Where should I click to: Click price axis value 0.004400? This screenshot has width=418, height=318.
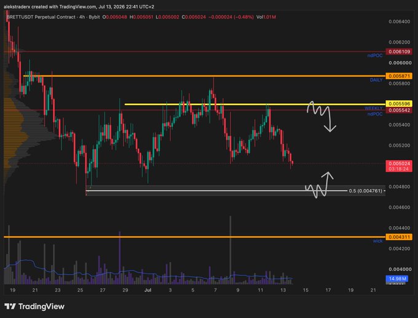point(400,228)
